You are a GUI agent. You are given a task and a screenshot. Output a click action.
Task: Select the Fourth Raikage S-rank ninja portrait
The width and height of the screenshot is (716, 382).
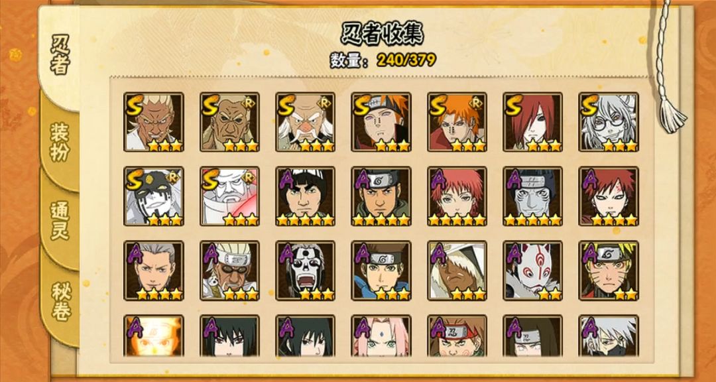[153, 122]
